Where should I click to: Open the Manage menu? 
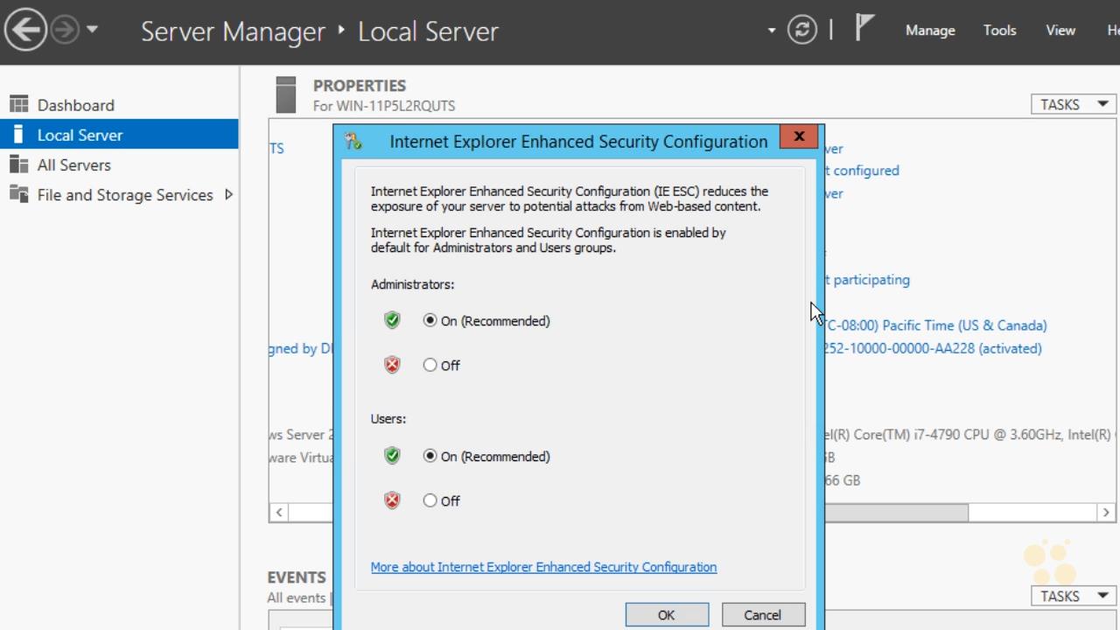click(x=929, y=31)
